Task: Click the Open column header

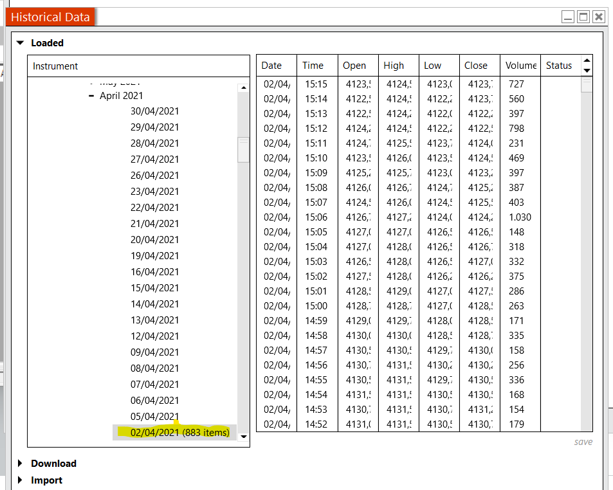Action: 358,65
